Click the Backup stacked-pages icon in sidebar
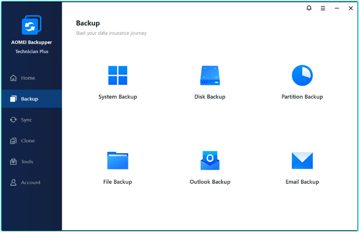The width and height of the screenshot is (359, 232). point(13,99)
